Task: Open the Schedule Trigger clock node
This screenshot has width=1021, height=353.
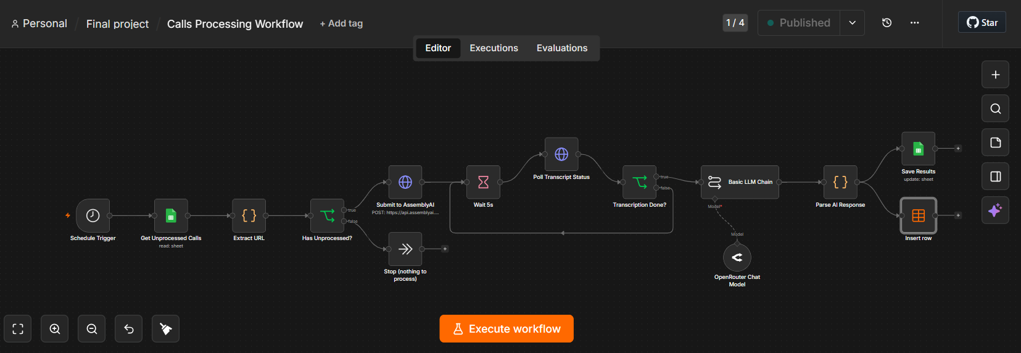Action: click(93, 215)
